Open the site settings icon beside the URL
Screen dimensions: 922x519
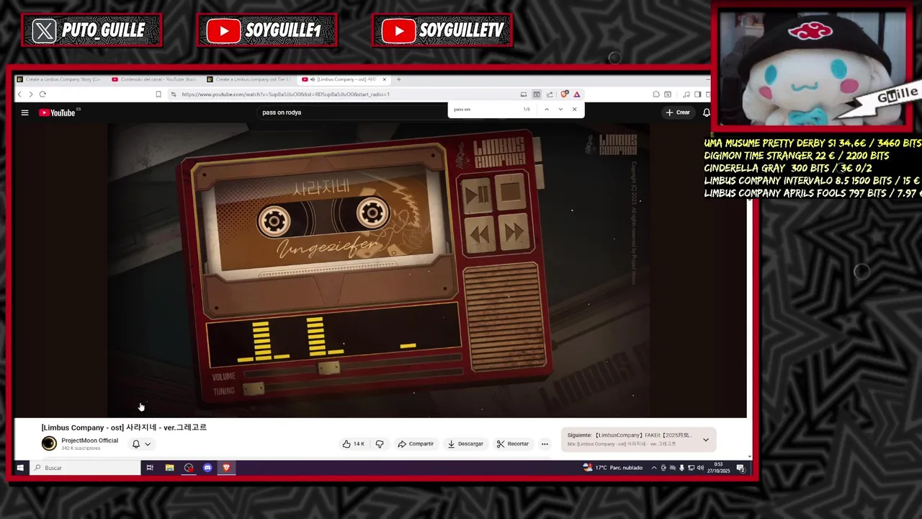click(173, 94)
